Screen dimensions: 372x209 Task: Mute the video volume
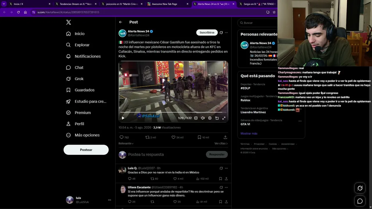click(203, 118)
